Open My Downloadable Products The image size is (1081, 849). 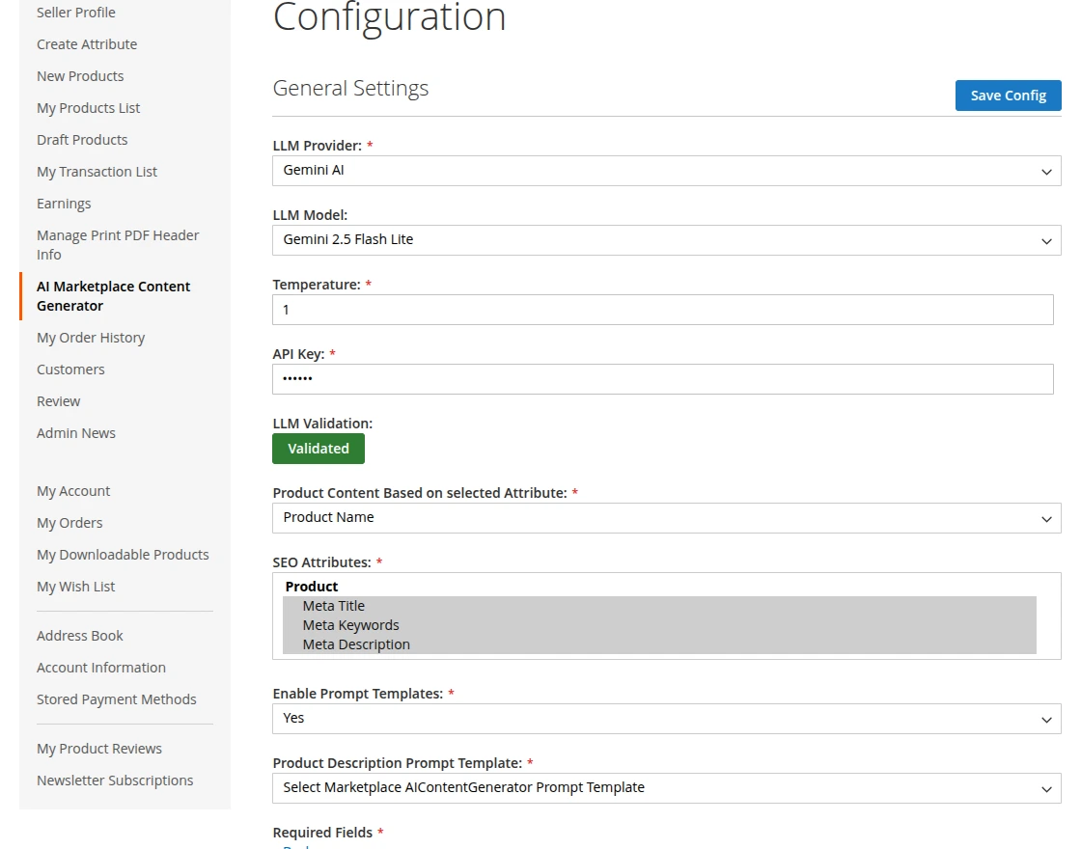point(123,555)
